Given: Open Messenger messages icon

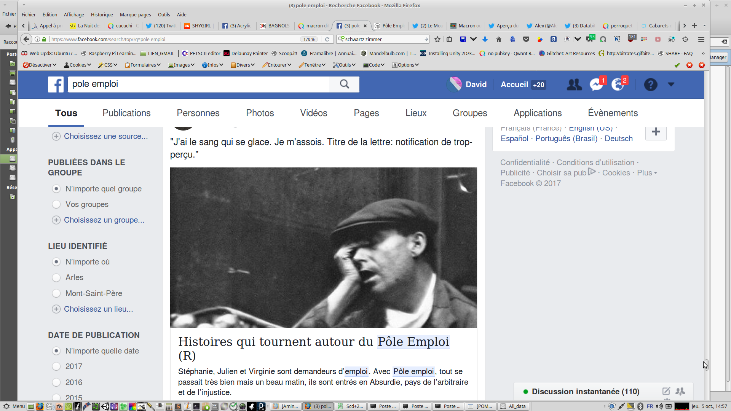Looking at the screenshot, I should (x=596, y=84).
